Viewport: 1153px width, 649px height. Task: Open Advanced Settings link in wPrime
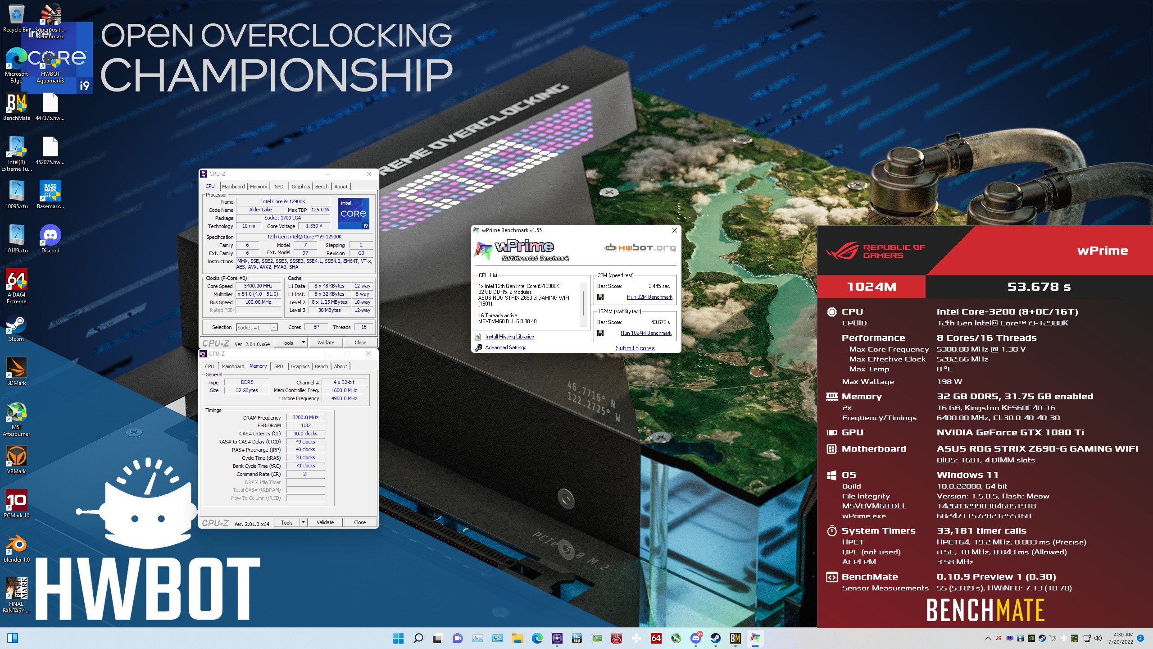click(506, 347)
